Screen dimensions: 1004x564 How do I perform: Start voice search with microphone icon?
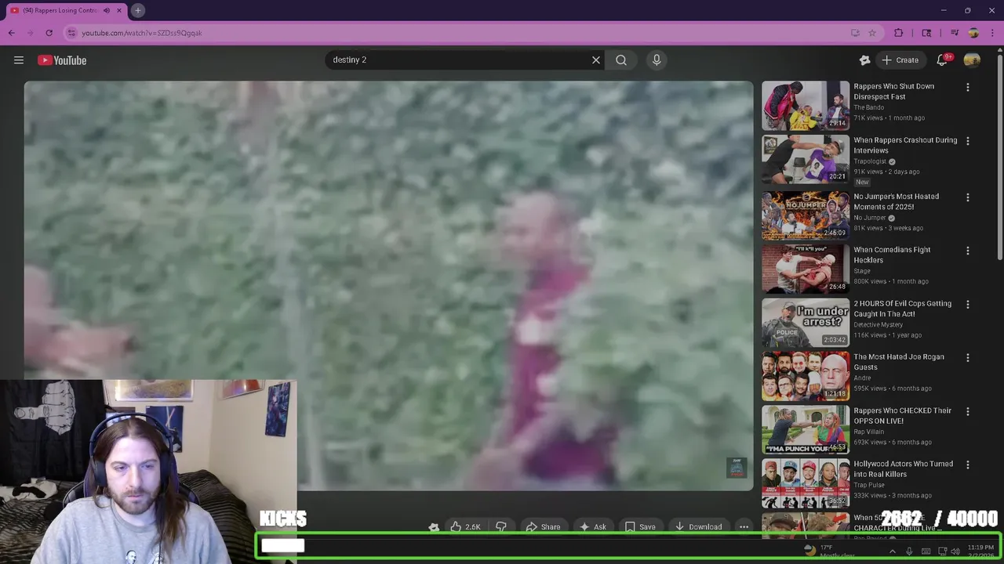pos(657,60)
